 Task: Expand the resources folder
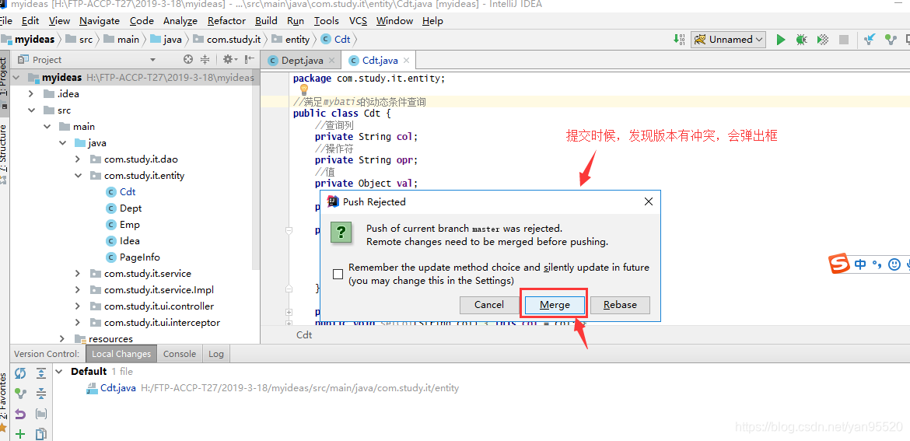coord(62,338)
